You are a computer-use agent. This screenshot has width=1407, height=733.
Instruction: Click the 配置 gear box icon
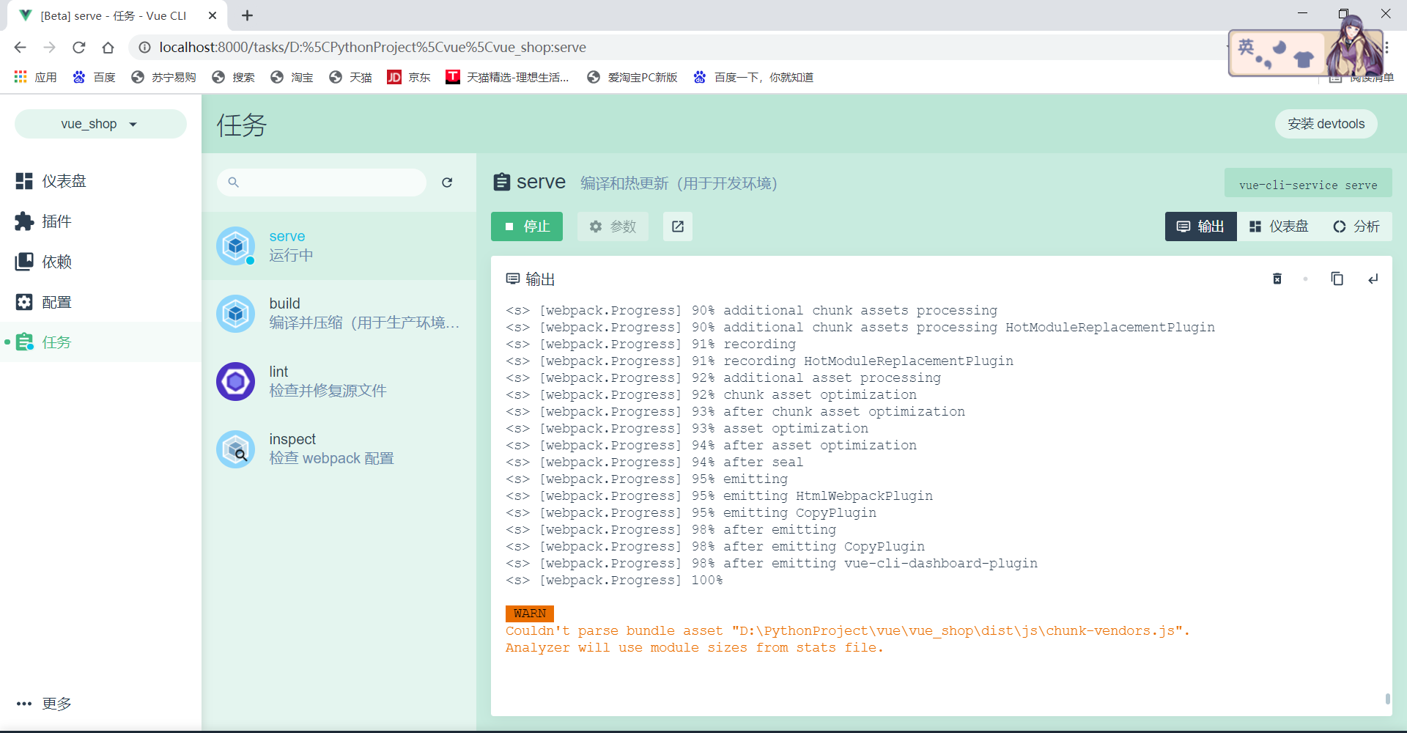[24, 302]
